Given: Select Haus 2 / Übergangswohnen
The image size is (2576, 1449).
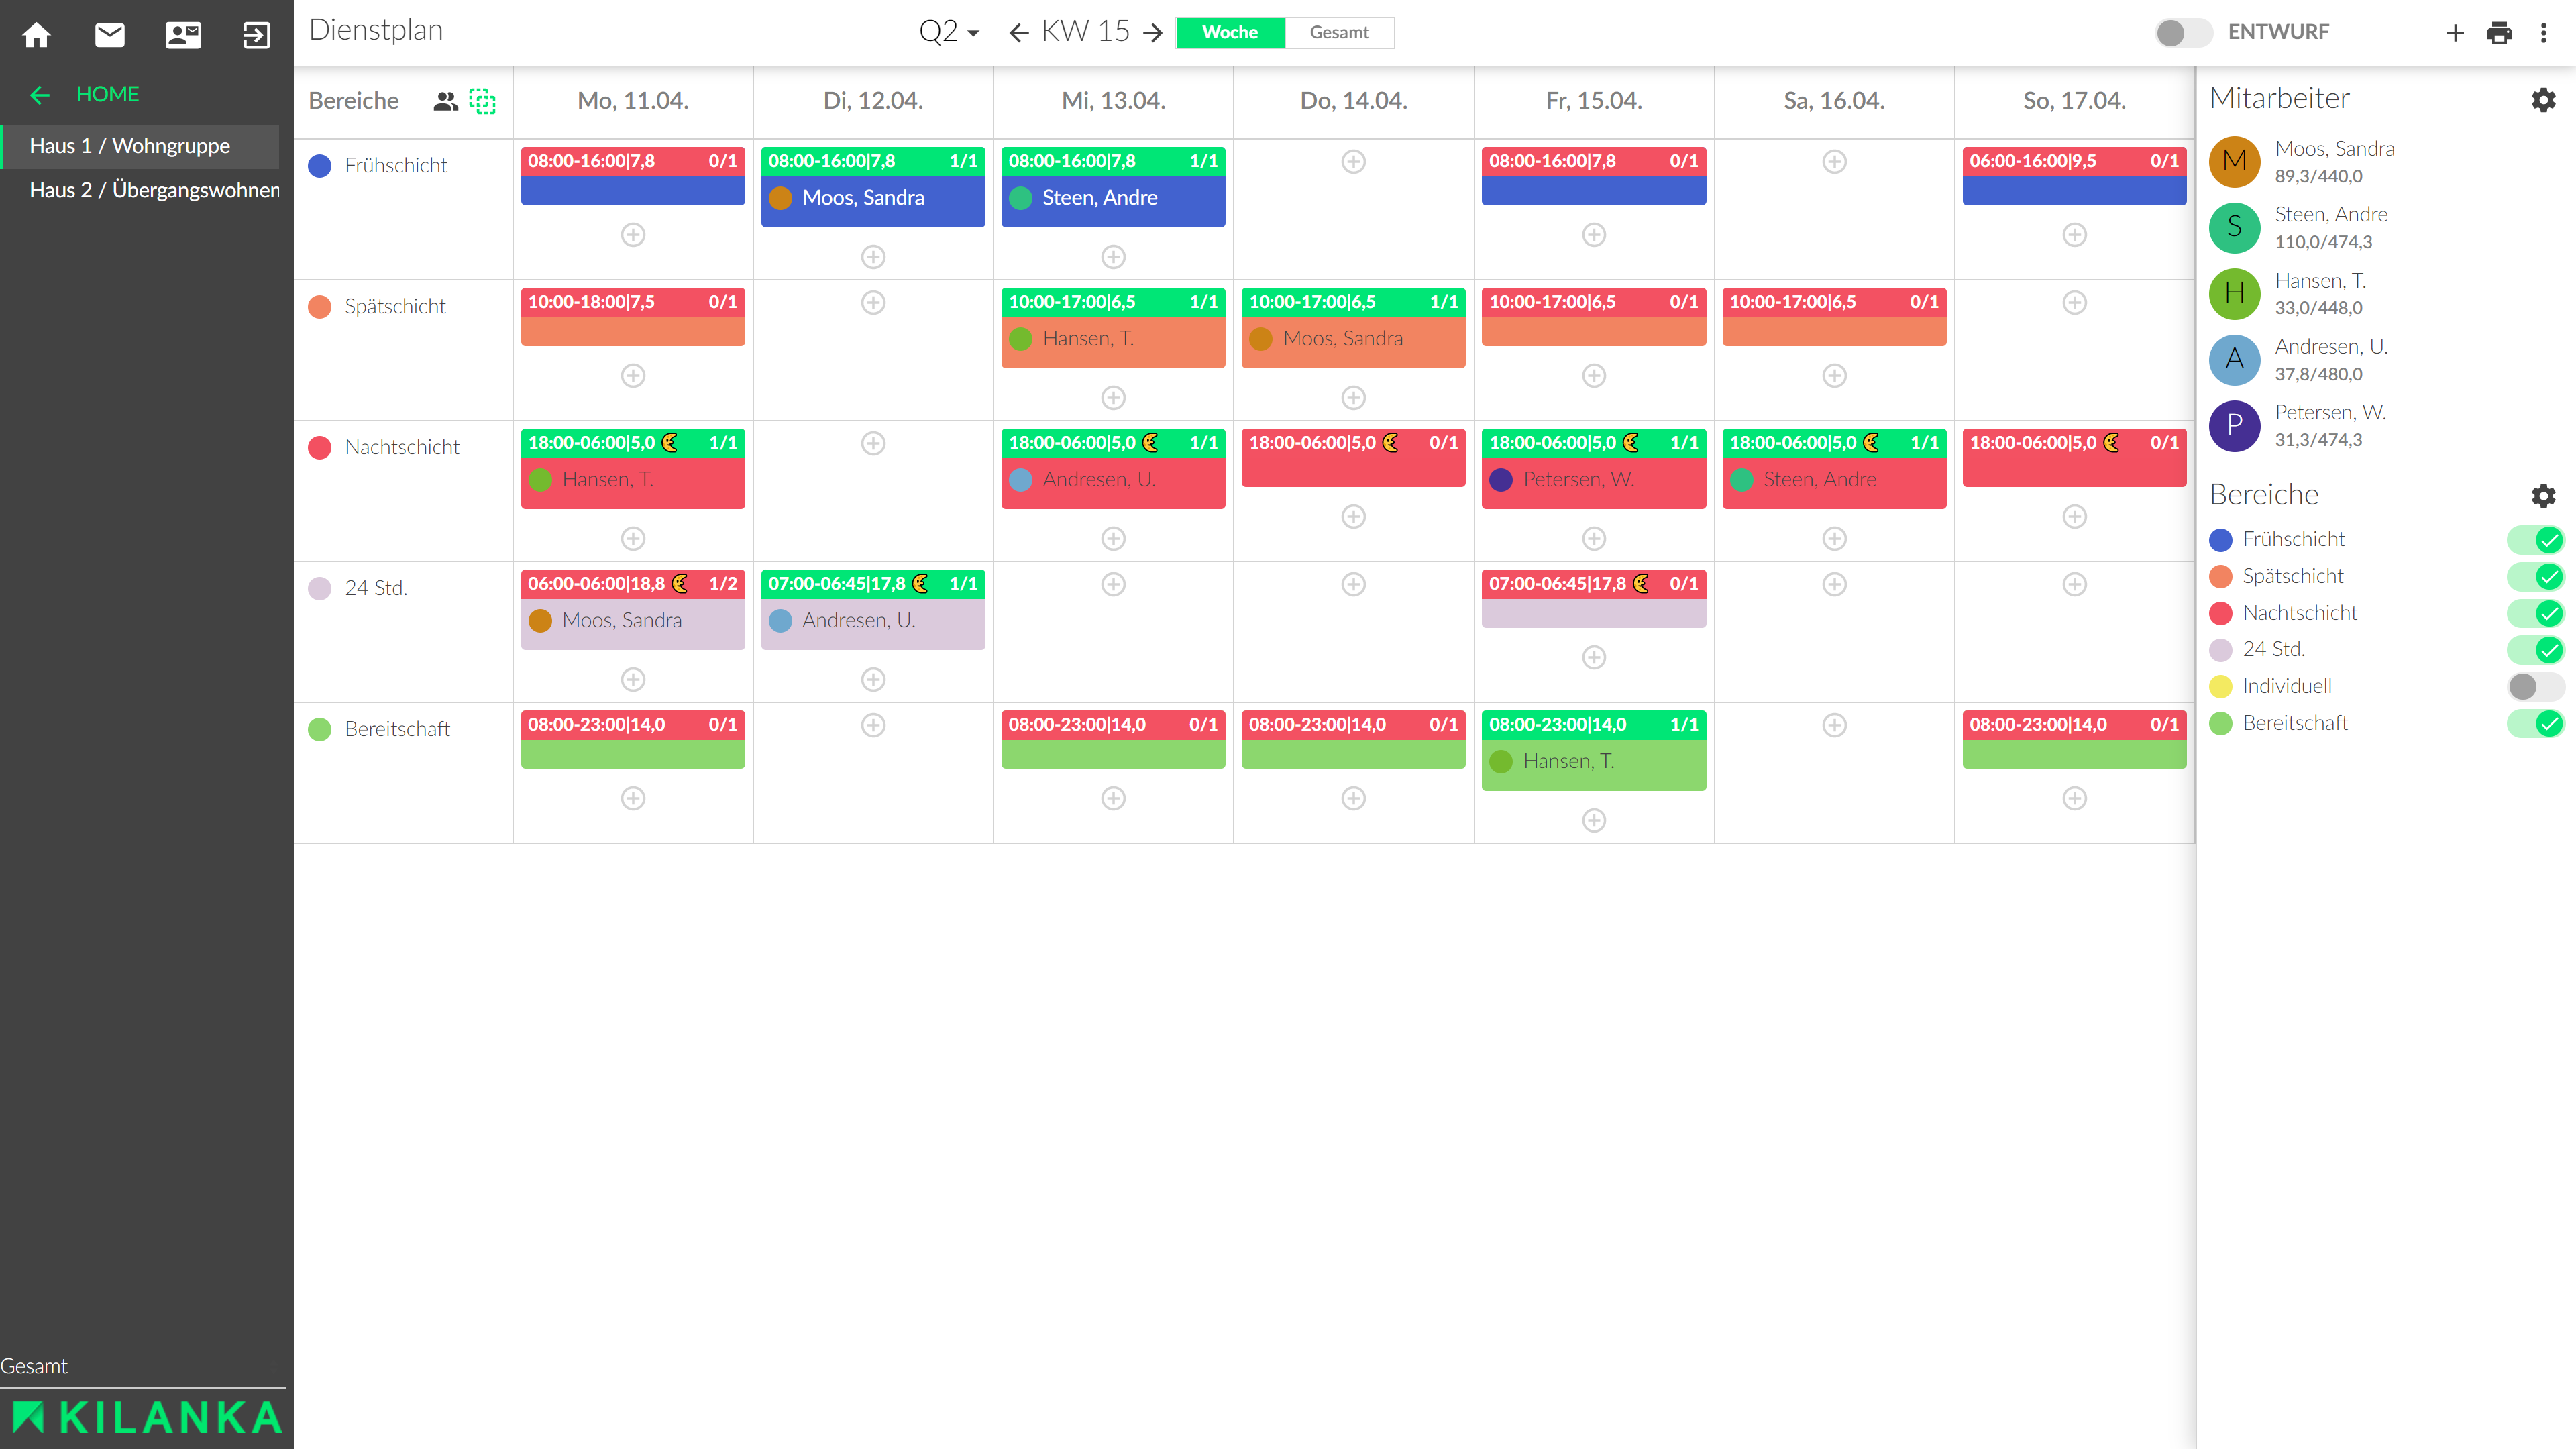Looking at the screenshot, I should coord(154,190).
